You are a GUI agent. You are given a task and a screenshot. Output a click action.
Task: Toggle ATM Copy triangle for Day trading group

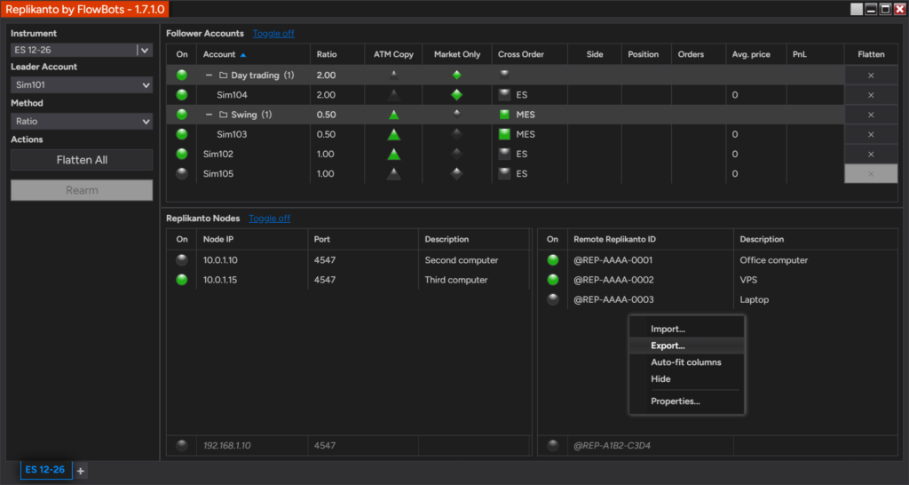(x=393, y=75)
